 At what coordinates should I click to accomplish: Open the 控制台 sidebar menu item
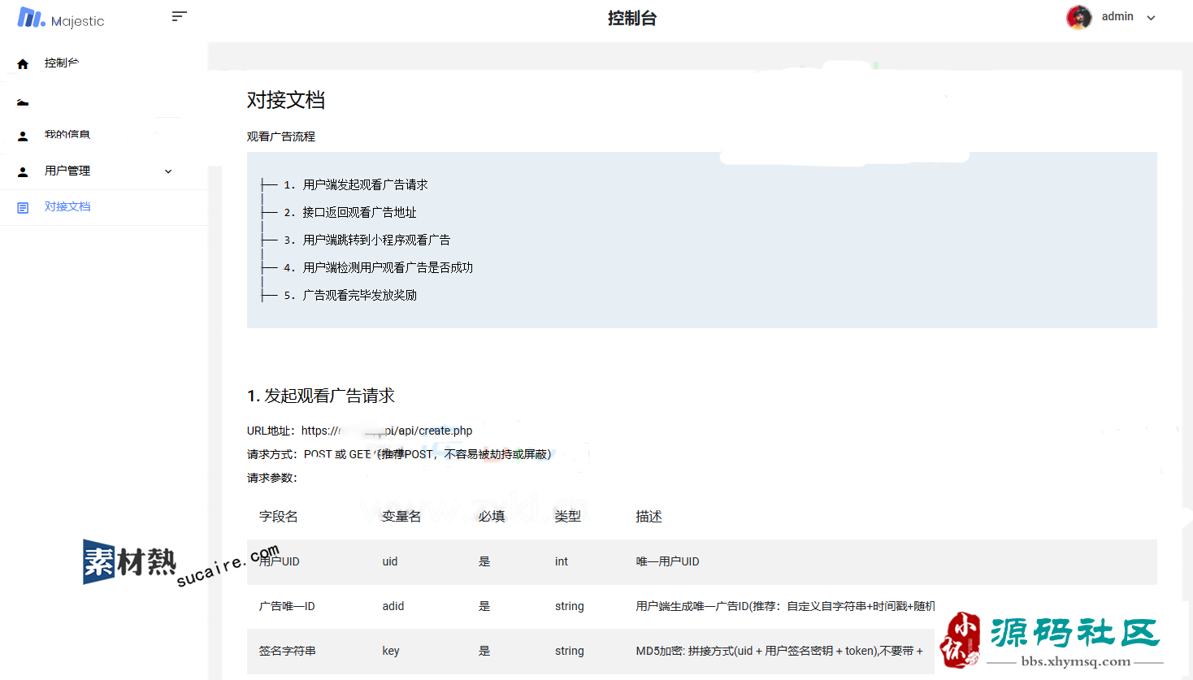pyautogui.click(x=62, y=63)
